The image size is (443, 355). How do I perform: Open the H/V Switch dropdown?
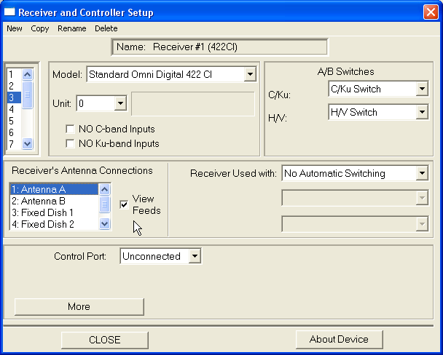click(421, 113)
